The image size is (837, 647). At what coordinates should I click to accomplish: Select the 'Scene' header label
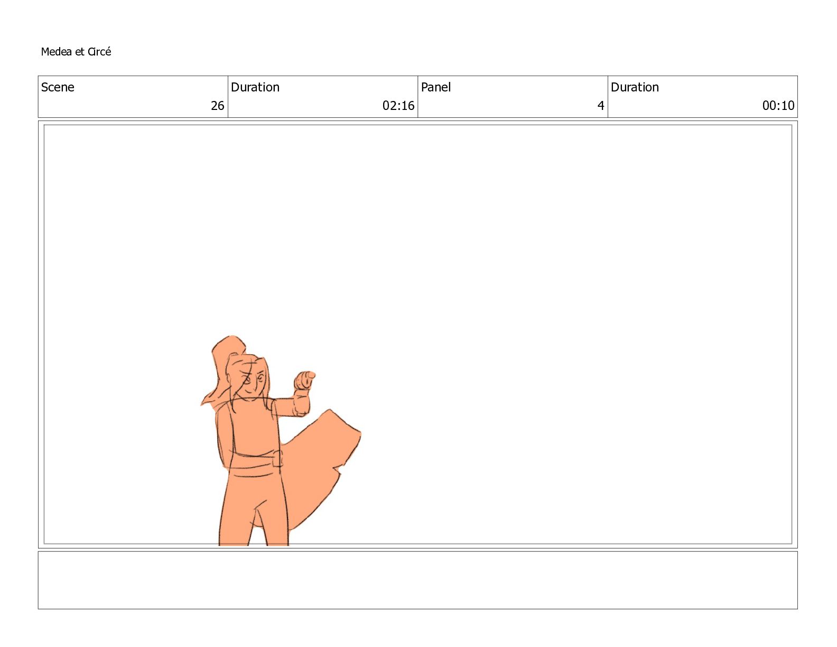pyautogui.click(x=58, y=87)
